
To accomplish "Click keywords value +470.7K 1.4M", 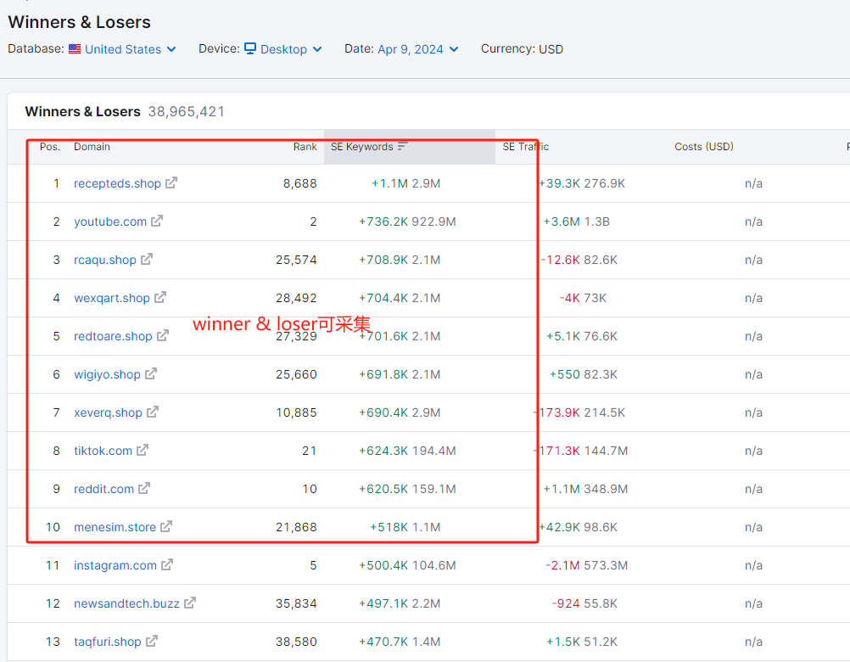I will tap(400, 642).
